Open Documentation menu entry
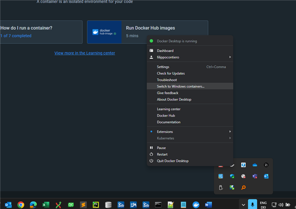Screen dimensions: 296x209 (190, 122)
